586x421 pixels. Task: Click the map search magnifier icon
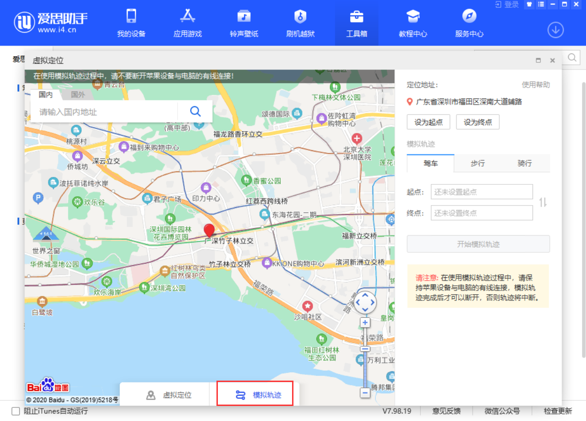195,111
